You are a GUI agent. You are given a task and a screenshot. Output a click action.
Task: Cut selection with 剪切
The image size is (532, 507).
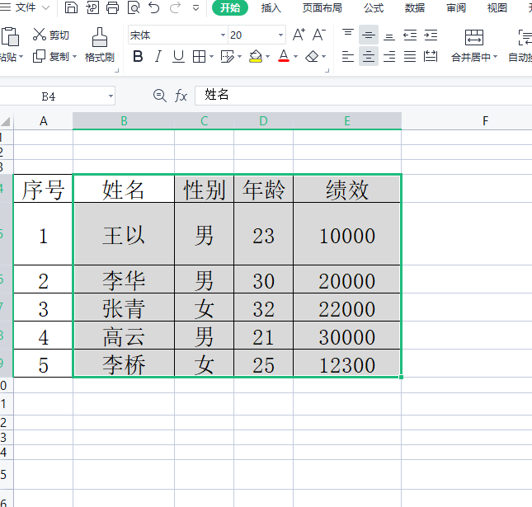click(51, 35)
